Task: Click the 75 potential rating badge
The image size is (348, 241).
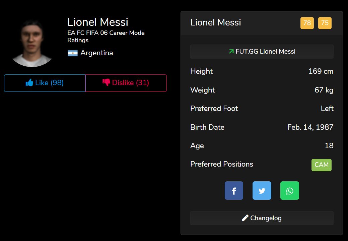Action: [x=325, y=23]
